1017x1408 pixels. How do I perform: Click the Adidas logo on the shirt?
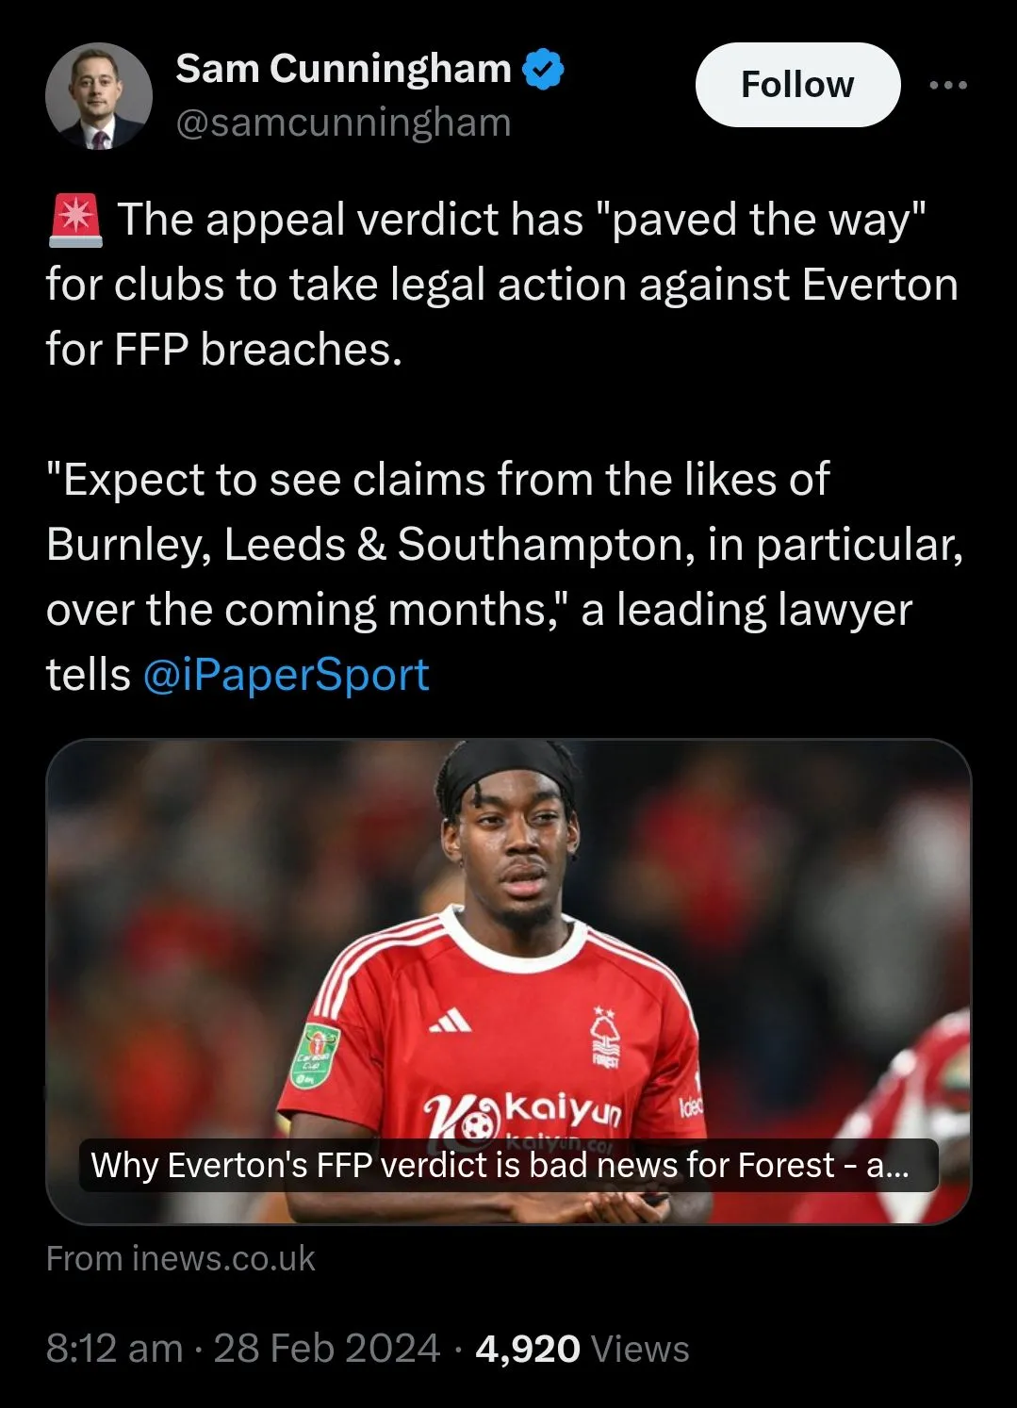(x=450, y=1021)
